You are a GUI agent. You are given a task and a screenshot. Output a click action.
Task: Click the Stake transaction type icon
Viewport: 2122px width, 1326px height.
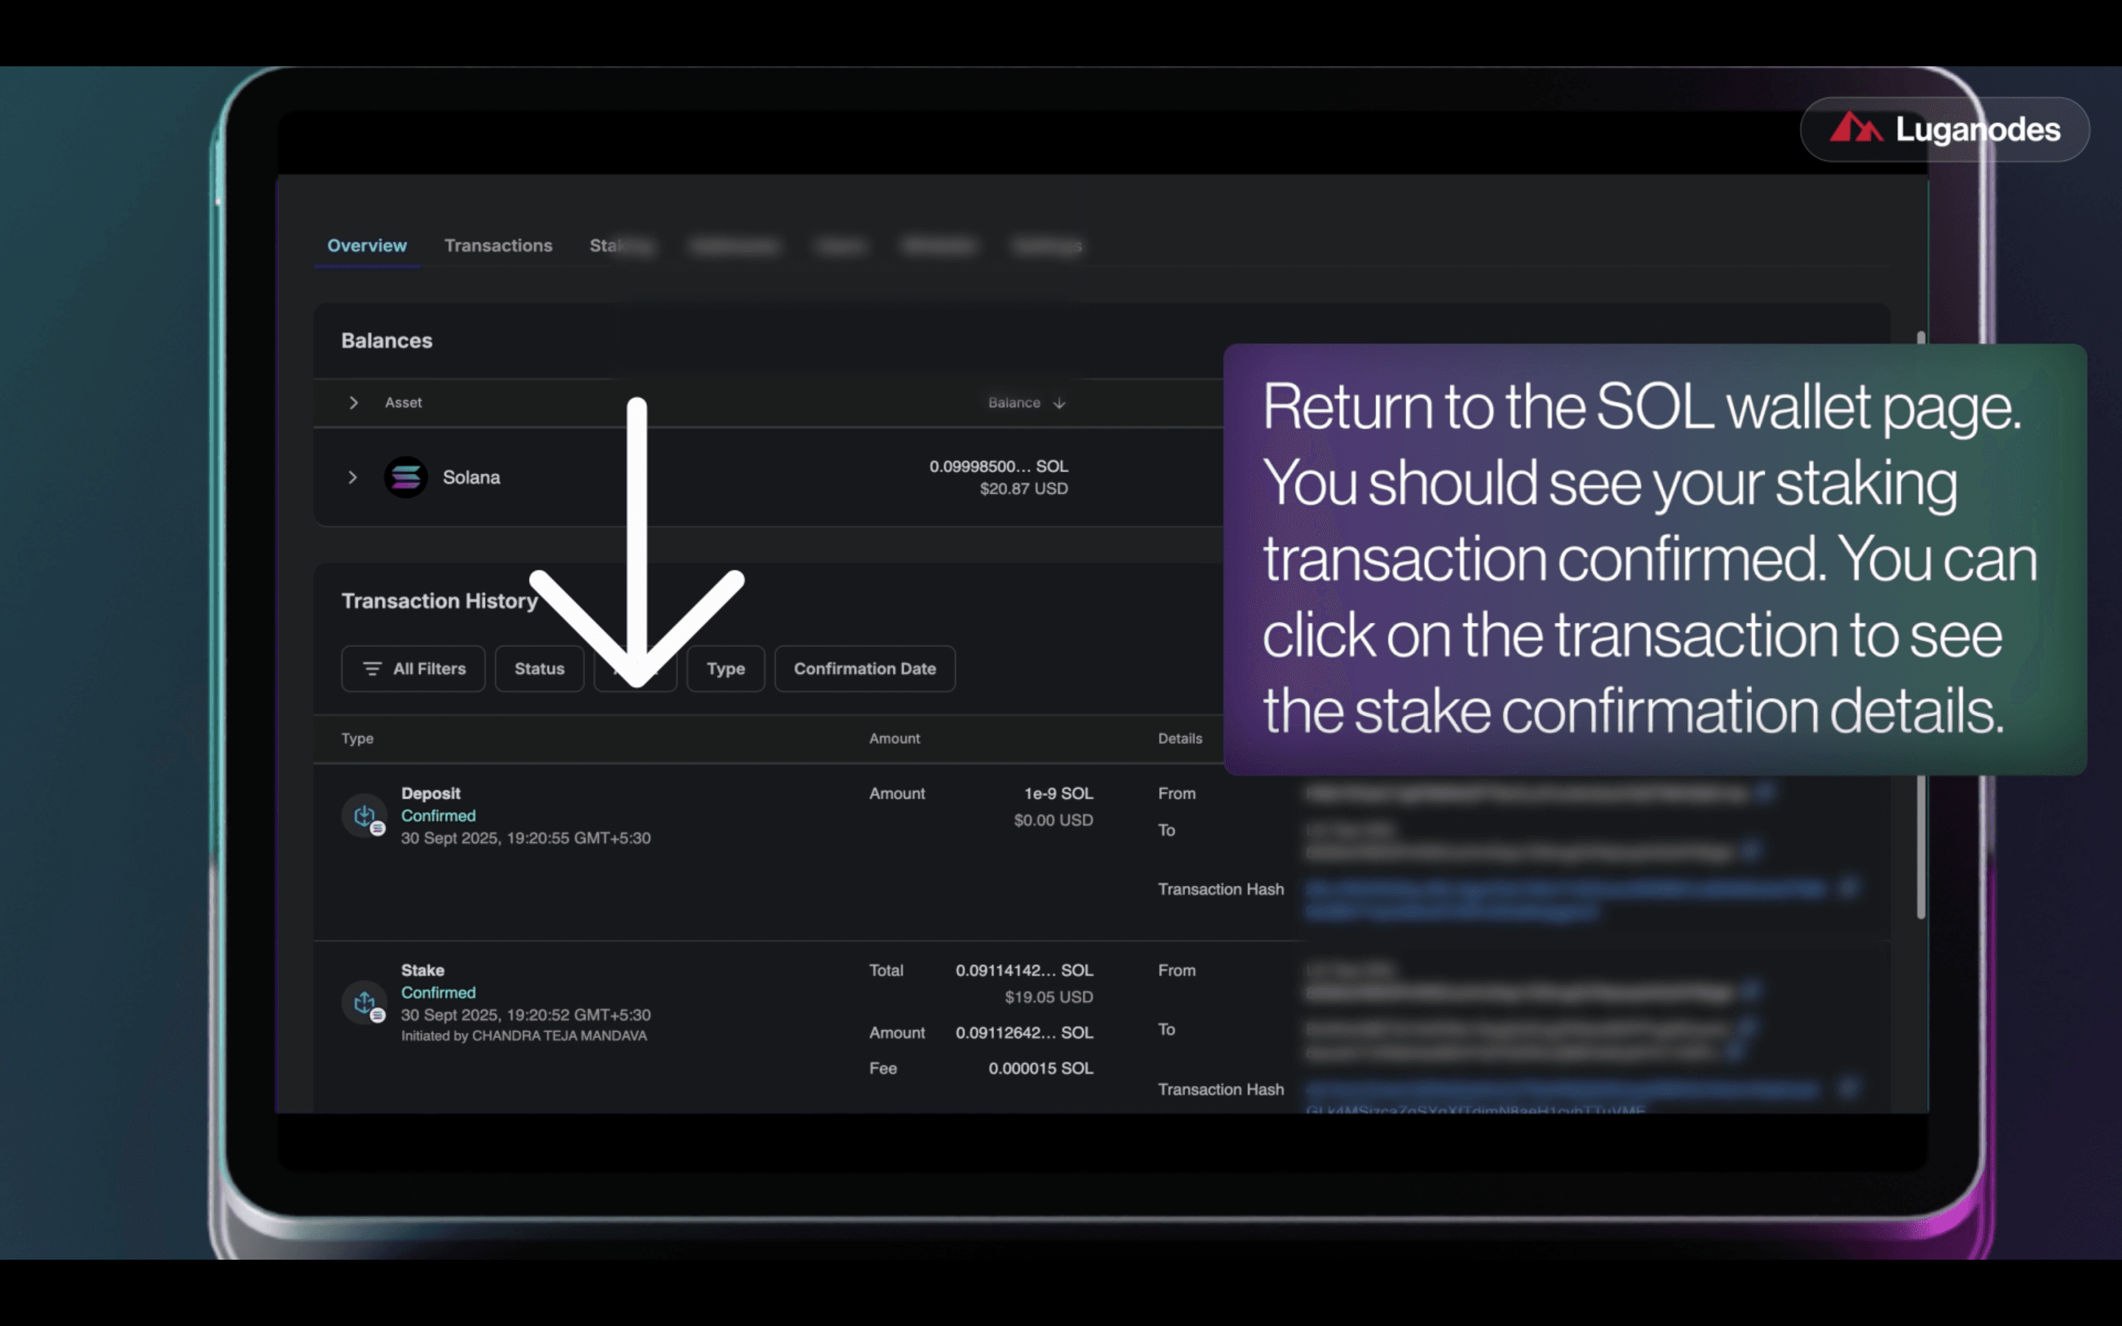coord(364,1002)
